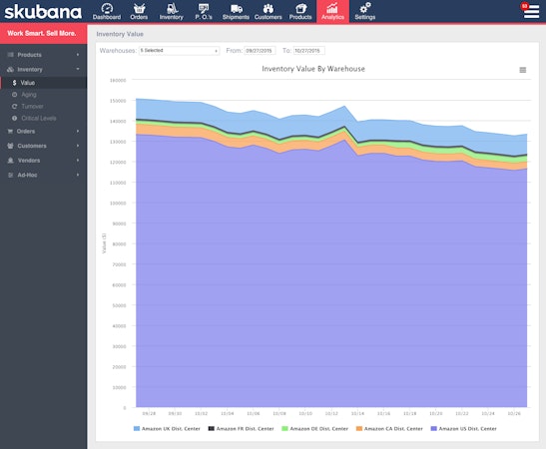The height and width of the screenshot is (449, 546).
Task: Click the From date field
Action: [x=260, y=51]
